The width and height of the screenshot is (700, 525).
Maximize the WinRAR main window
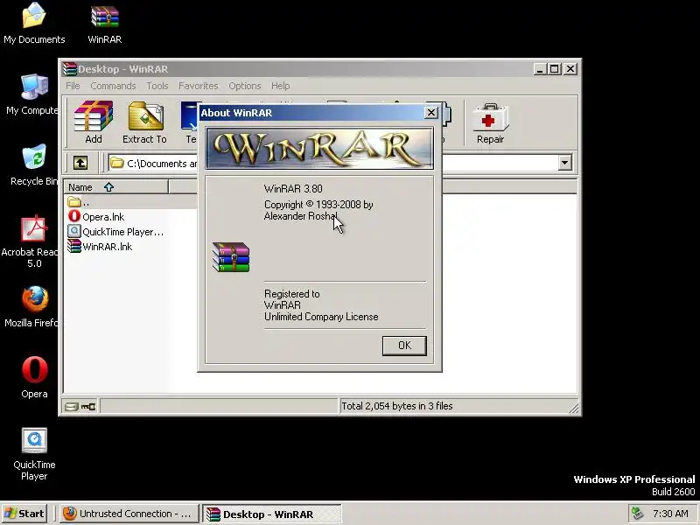555,69
